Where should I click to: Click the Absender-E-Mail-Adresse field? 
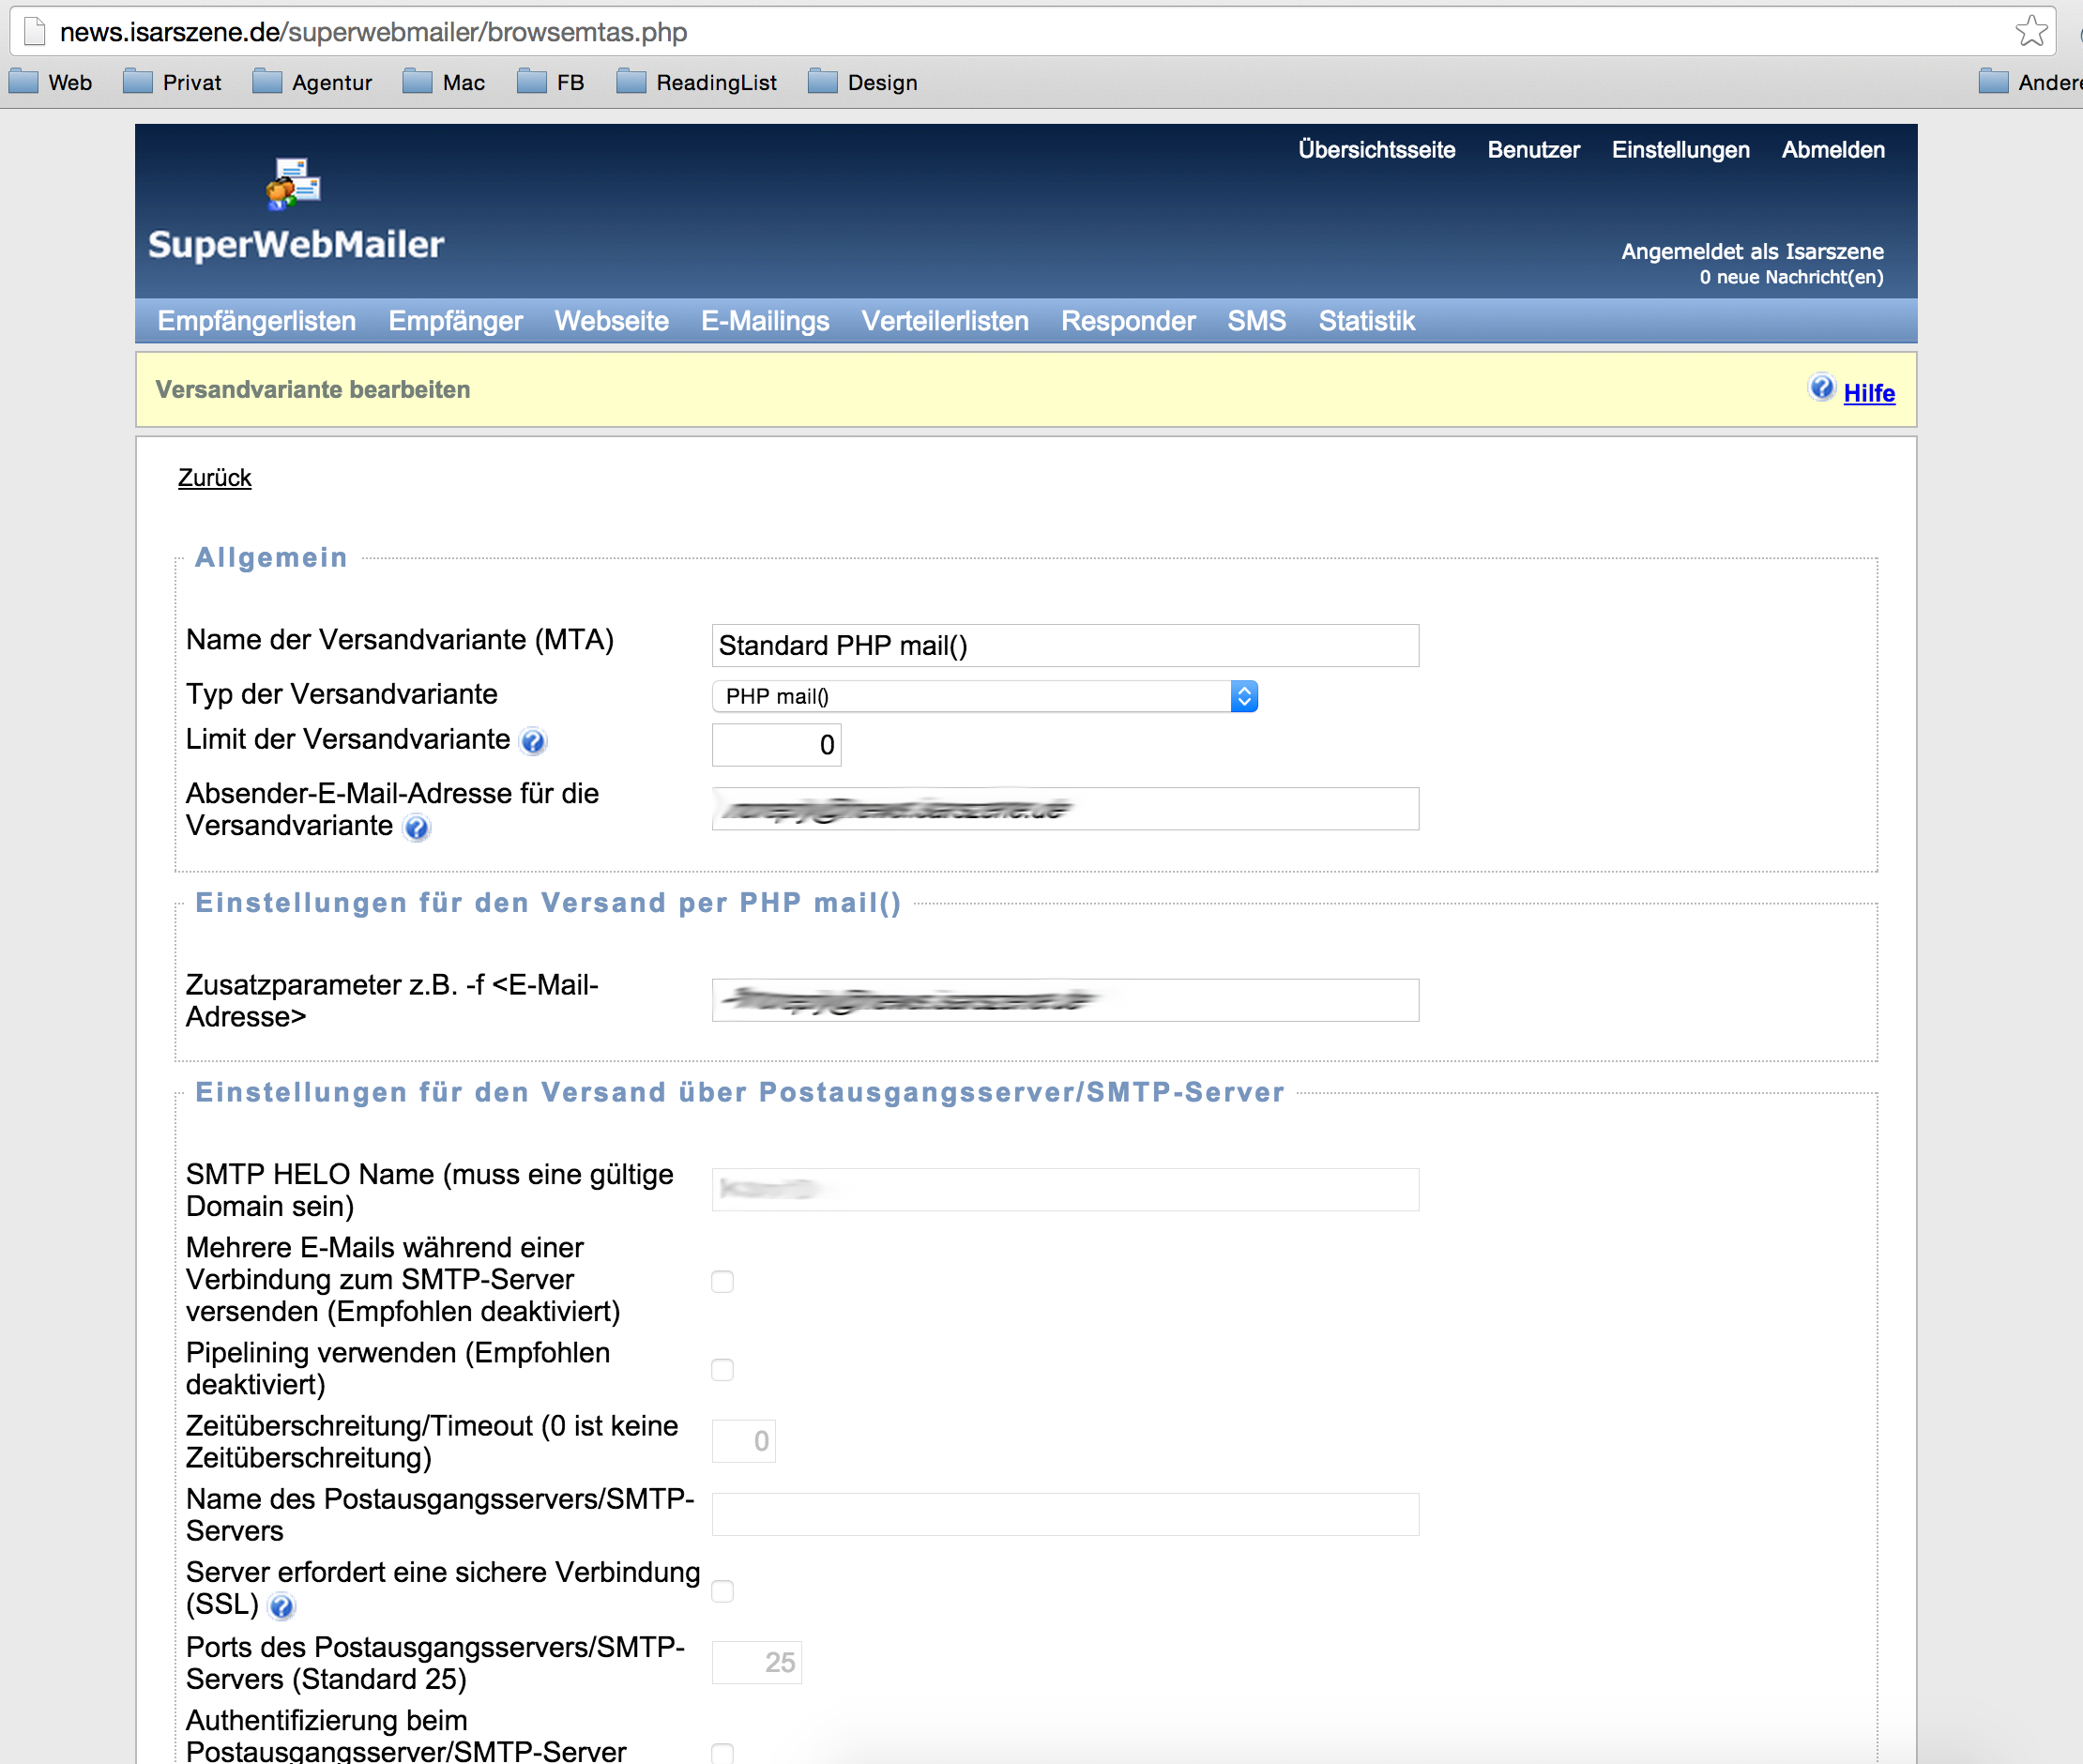1065,809
